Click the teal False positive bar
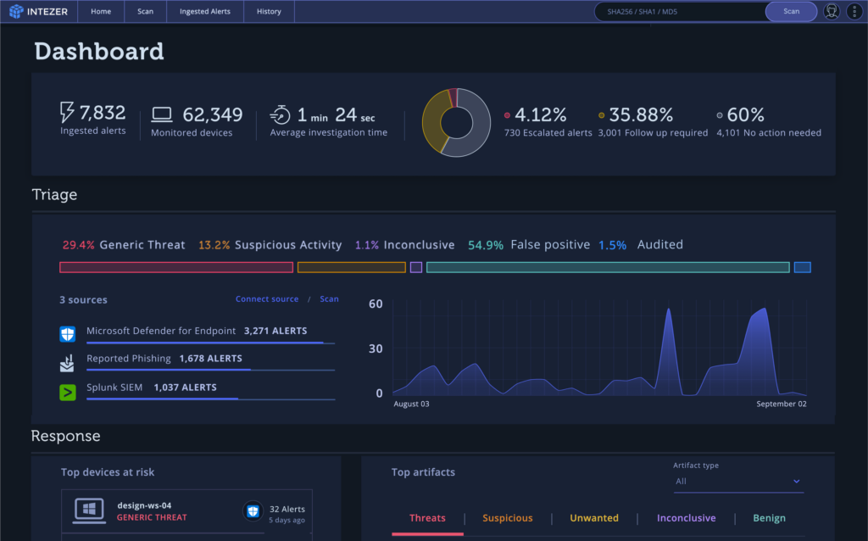 click(x=608, y=267)
